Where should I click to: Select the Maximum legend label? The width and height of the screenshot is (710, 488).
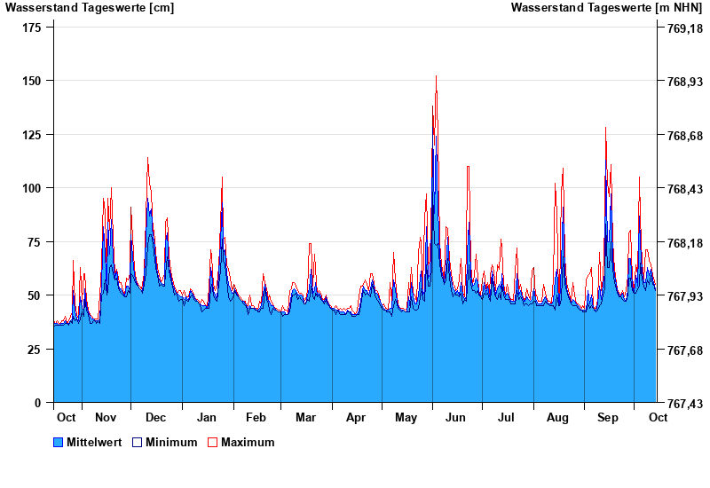click(248, 442)
